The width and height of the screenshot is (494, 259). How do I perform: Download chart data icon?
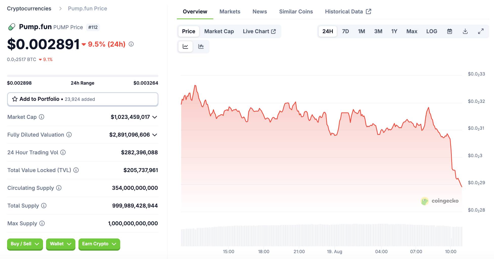point(465,31)
